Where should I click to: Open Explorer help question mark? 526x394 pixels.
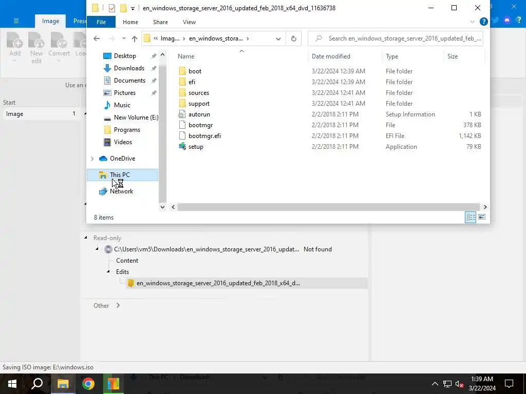pos(483,22)
